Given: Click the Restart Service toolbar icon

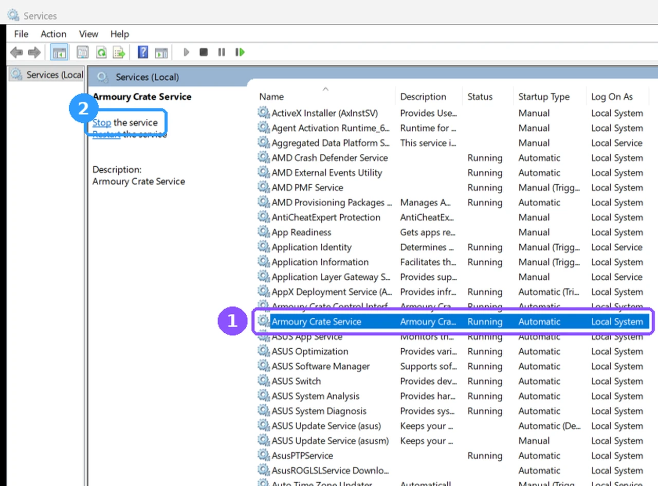Looking at the screenshot, I should pyautogui.click(x=240, y=52).
